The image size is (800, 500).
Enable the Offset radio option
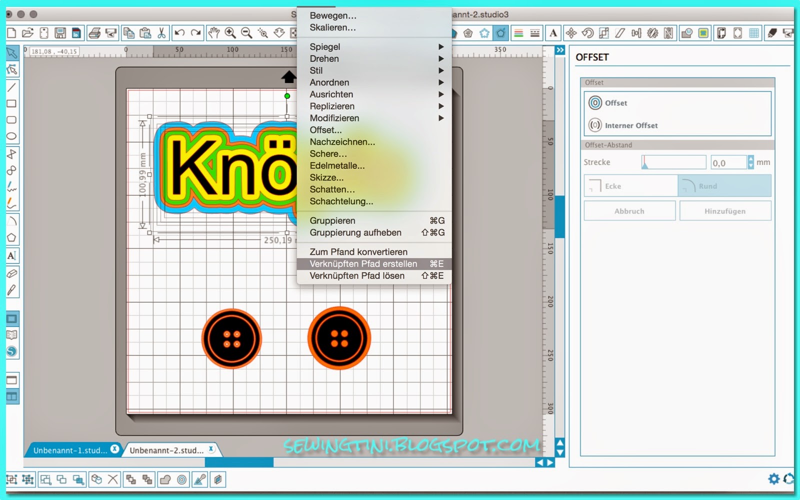pyautogui.click(x=595, y=103)
